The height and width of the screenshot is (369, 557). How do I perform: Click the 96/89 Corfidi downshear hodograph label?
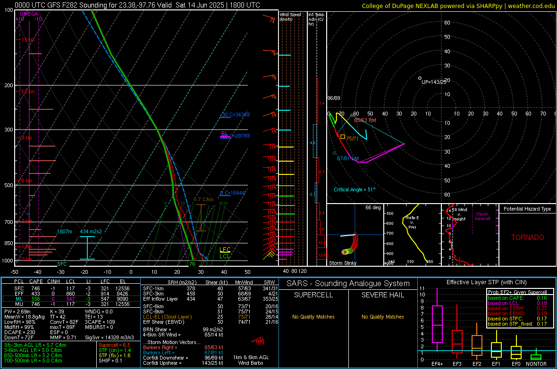334,98
